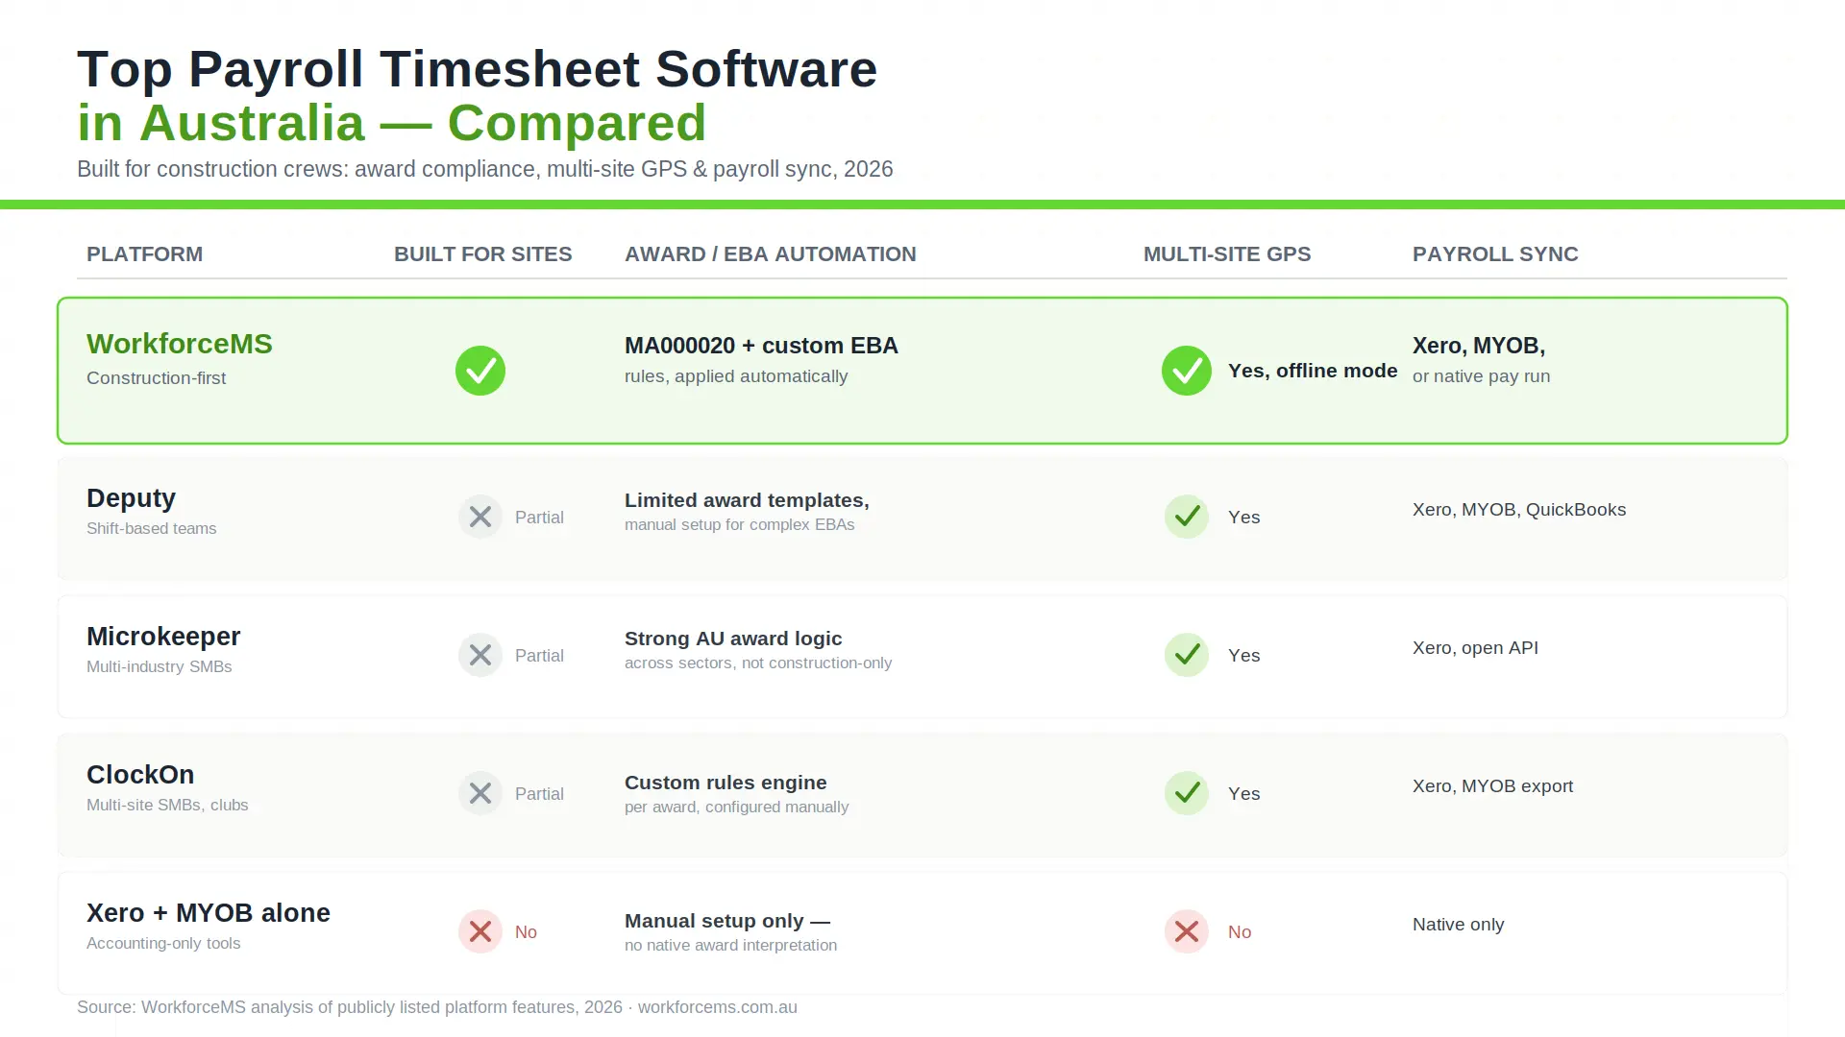Click 'Multi-site SMBs, clubs' subtitle
The image size is (1845, 1037).
167,805
